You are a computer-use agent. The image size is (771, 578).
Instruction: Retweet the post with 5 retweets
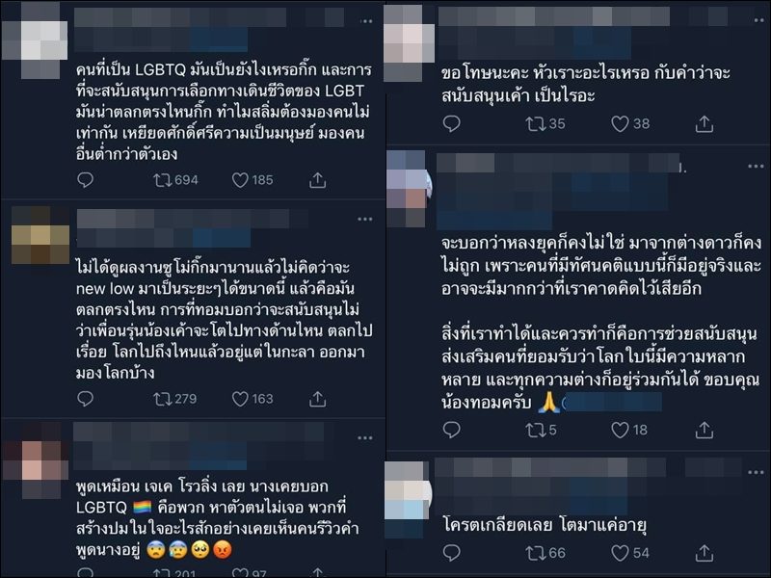pos(535,430)
